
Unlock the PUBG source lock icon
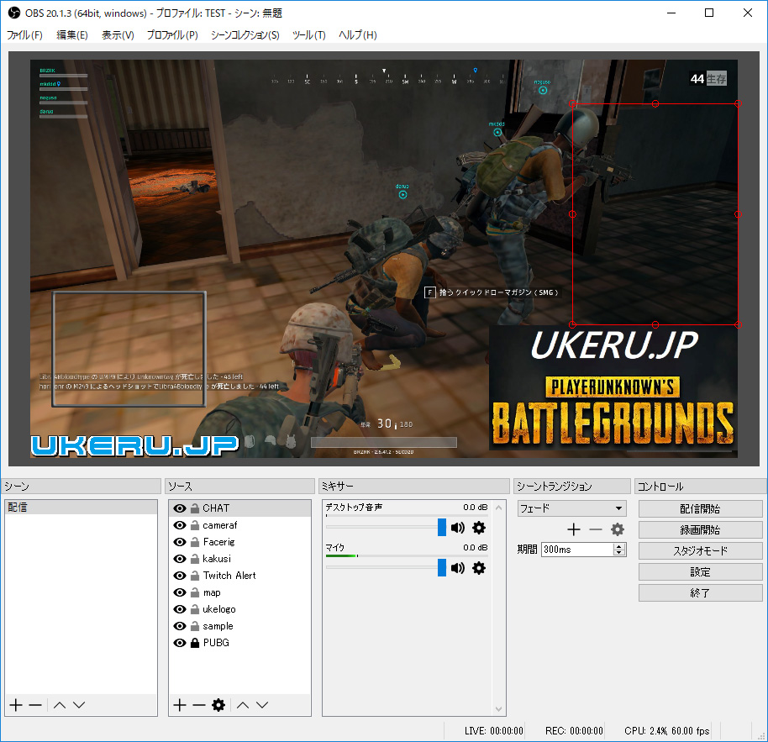(x=195, y=643)
